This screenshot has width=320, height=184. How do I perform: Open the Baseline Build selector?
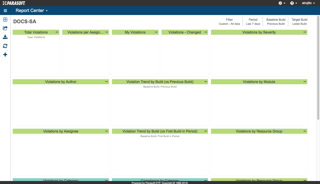[x=276, y=21]
